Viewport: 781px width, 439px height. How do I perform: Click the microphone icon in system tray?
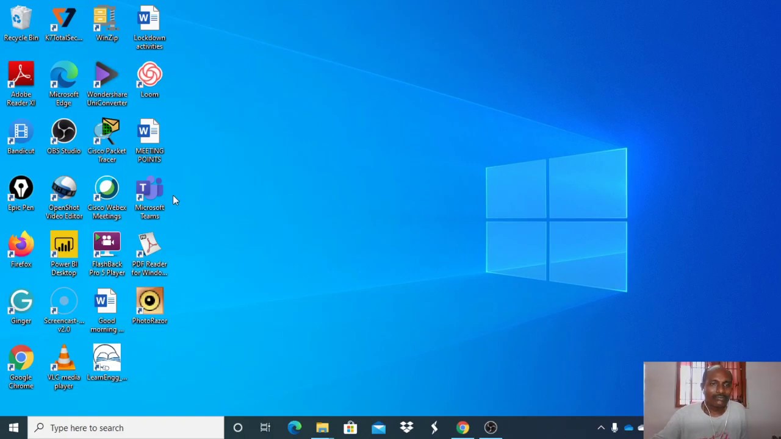pyautogui.click(x=615, y=427)
